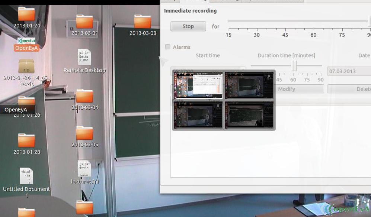Screen dimensions: 371x217
Task: Pick the switcher thumbnail with close-up chalkboard writing
Action: click(249, 115)
